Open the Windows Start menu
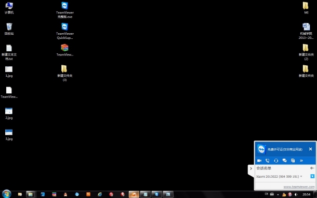 coord(6,194)
